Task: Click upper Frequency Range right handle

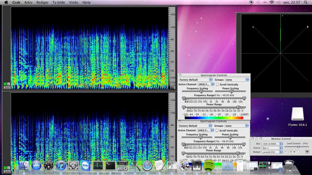Action: 244,98
